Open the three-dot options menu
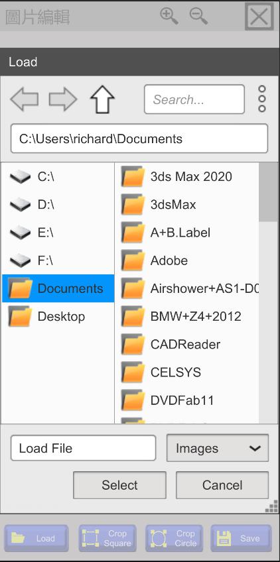Screen dimensions: 280x562 [262, 99]
